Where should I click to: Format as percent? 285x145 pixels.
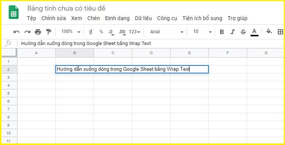(x=101, y=32)
